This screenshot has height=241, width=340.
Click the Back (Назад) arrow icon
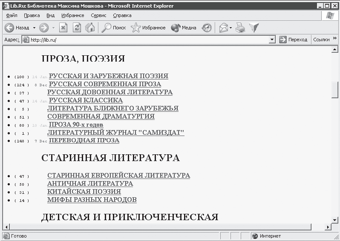click(9, 28)
